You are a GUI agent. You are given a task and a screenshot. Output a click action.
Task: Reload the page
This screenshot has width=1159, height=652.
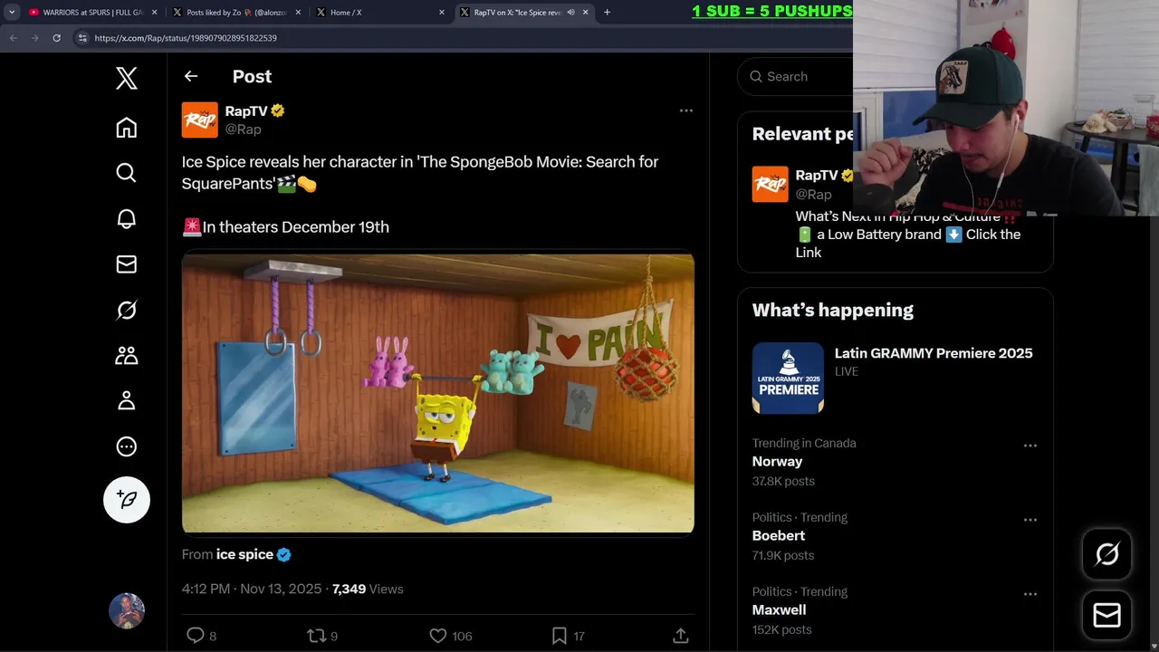pyautogui.click(x=56, y=38)
